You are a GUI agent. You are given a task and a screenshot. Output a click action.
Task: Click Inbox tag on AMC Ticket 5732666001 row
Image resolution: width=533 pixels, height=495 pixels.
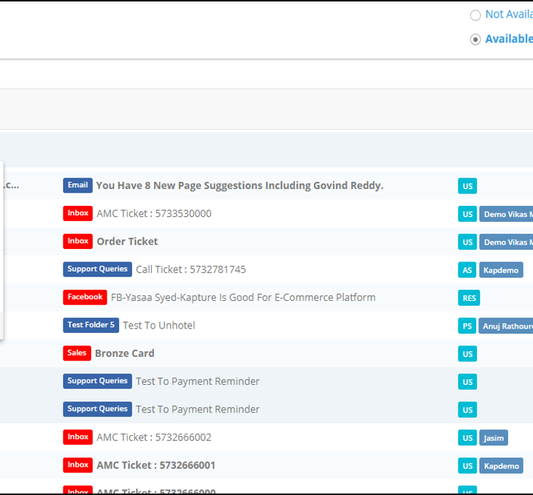(77, 465)
